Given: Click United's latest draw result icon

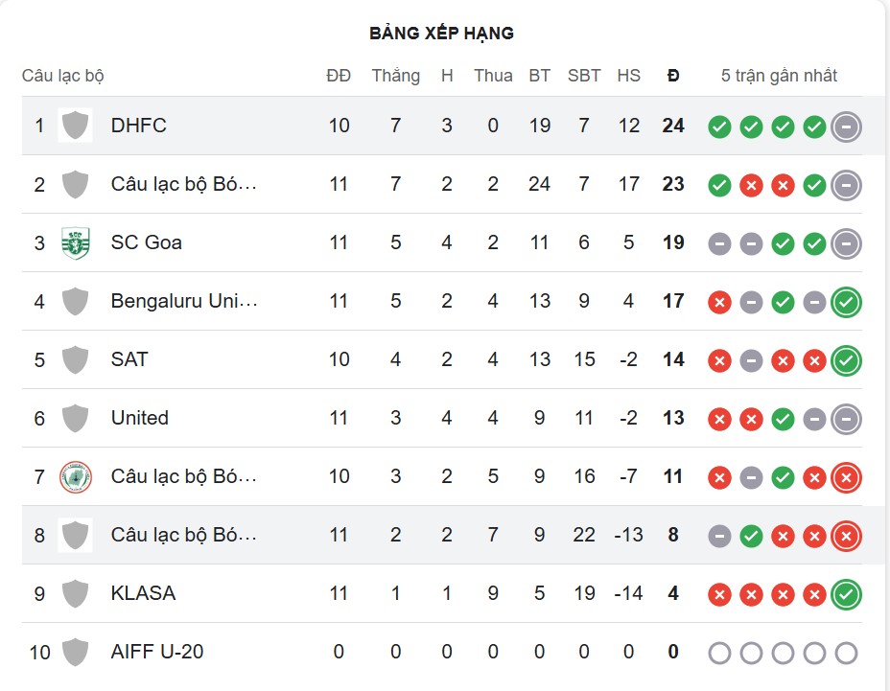Looking at the screenshot, I should tap(846, 419).
